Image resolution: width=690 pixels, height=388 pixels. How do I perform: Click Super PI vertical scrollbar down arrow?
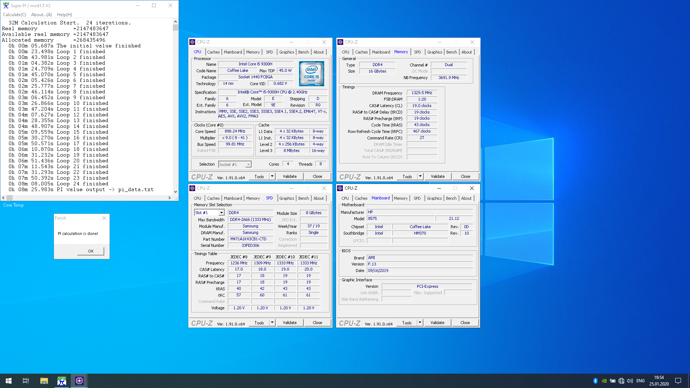pyautogui.click(x=175, y=191)
